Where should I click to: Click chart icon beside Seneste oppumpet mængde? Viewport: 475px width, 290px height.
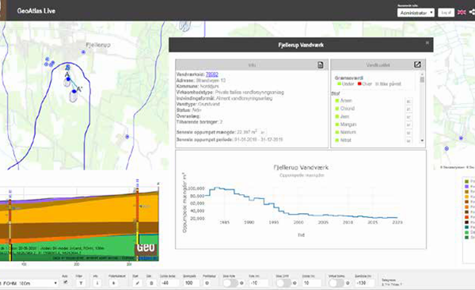click(x=262, y=132)
